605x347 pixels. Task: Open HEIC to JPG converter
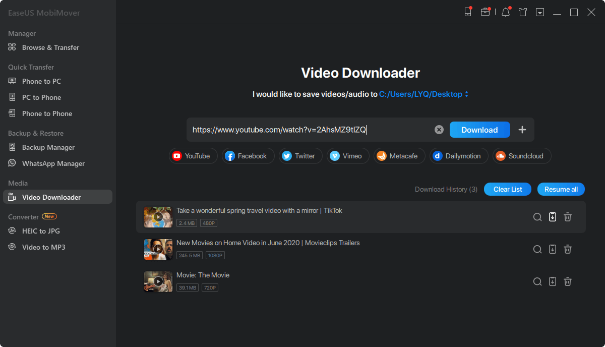[57, 231]
